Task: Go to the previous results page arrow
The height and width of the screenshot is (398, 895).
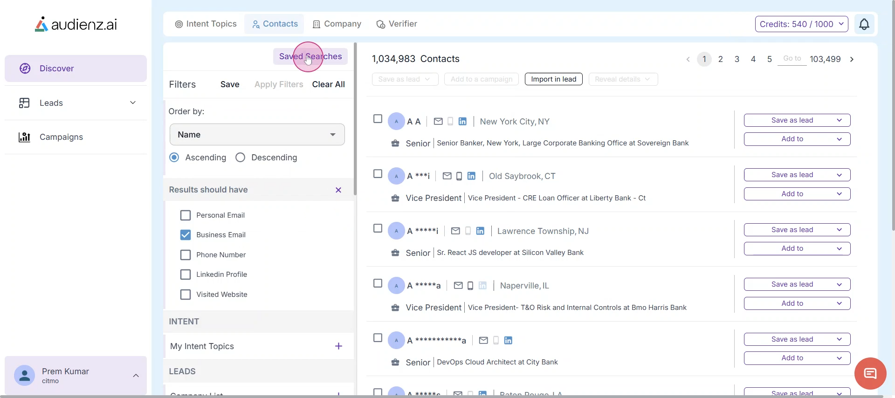Action: (688, 59)
